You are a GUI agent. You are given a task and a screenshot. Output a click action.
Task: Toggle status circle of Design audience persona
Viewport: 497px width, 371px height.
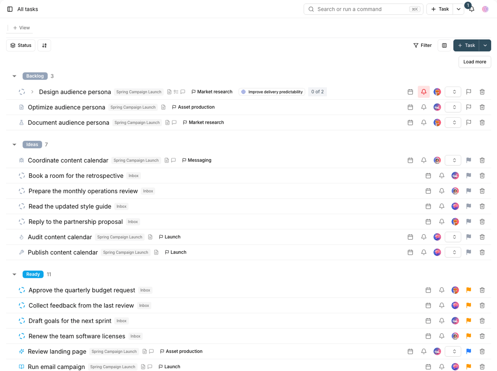pos(22,92)
